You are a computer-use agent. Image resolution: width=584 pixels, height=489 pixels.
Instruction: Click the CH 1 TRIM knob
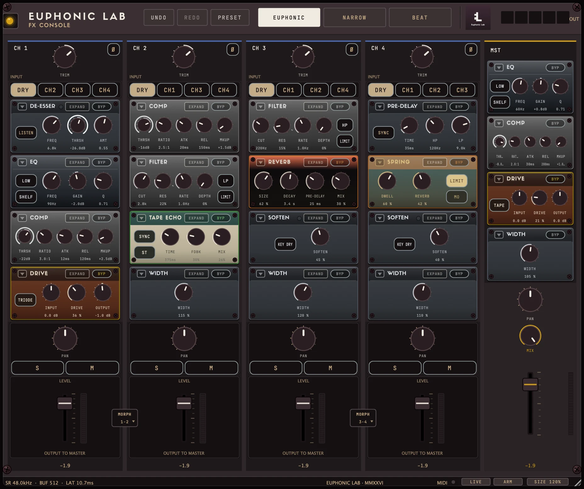point(65,57)
